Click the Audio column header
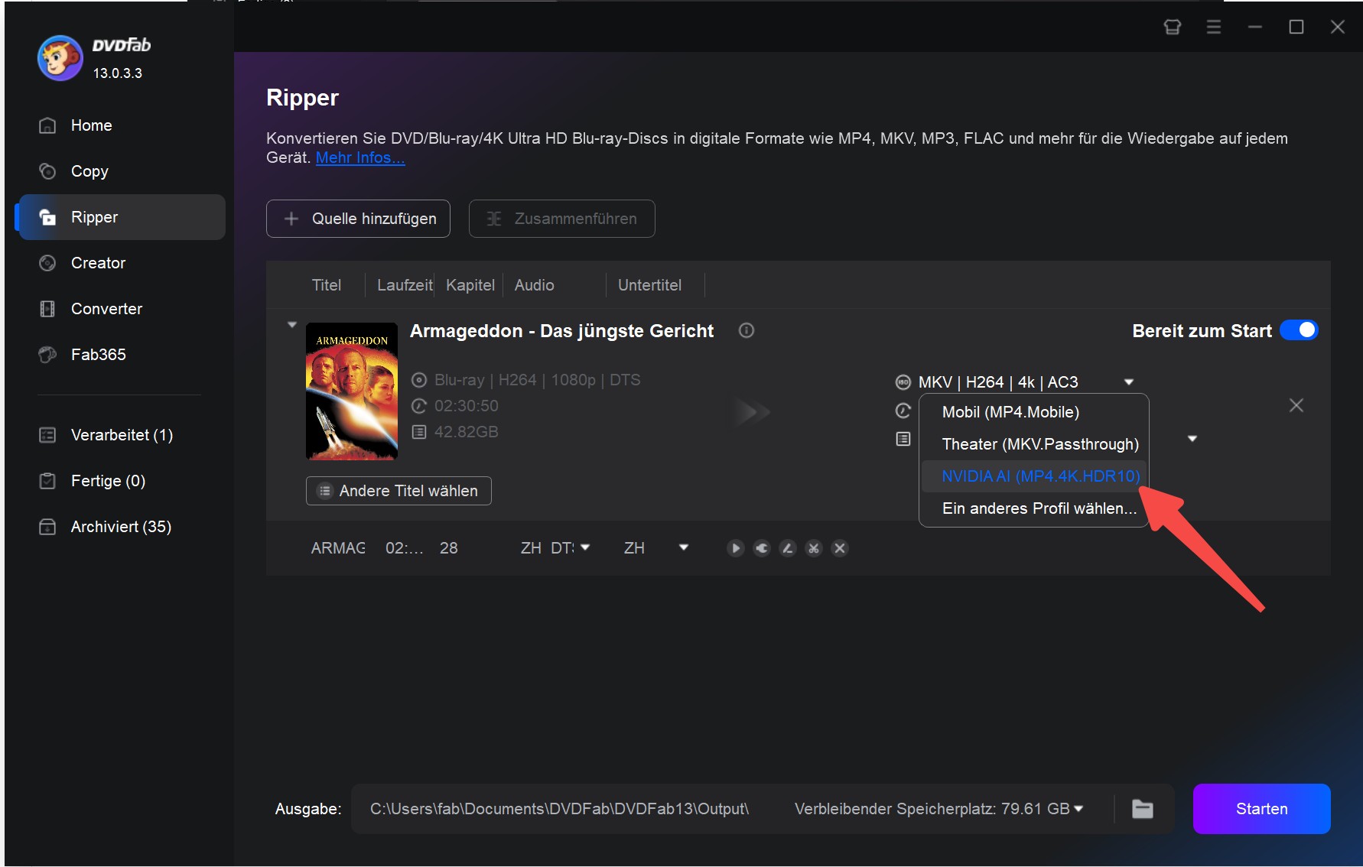Screen dimensions: 1363x867 point(535,285)
